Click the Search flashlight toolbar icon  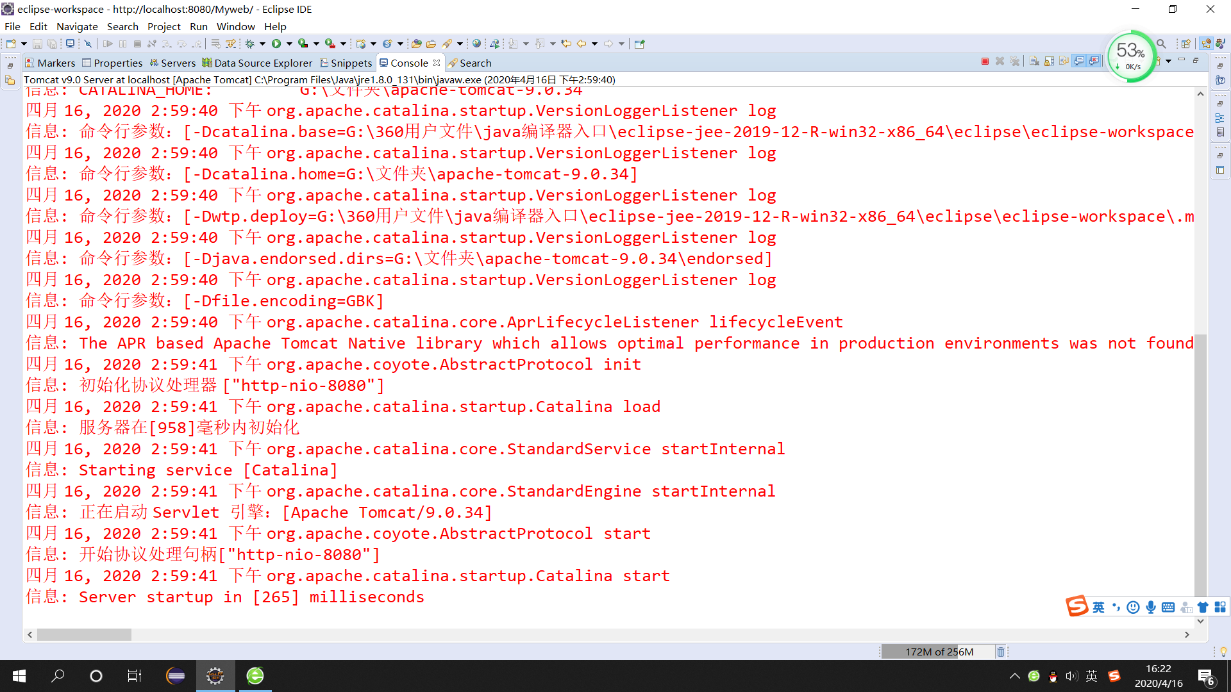pos(448,44)
